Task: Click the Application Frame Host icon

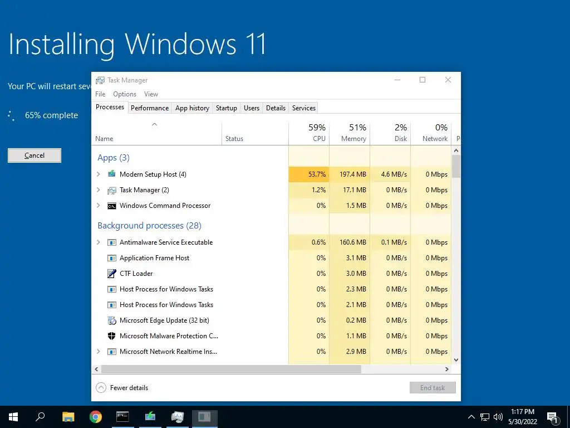Action: click(x=111, y=258)
